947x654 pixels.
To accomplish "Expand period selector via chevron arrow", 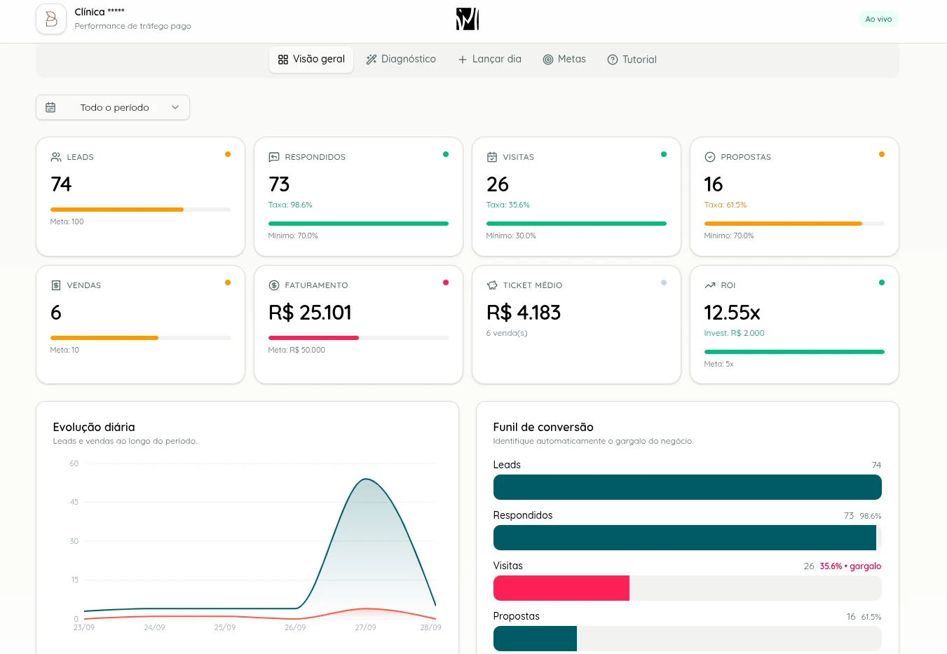I will pos(175,107).
